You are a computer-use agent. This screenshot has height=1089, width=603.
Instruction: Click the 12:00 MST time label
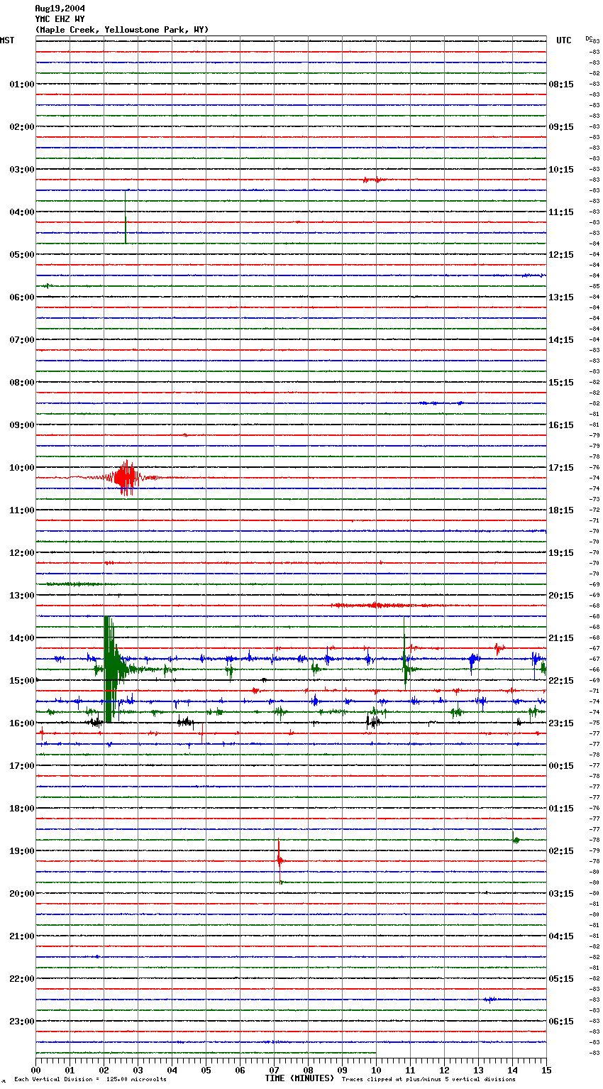point(21,553)
